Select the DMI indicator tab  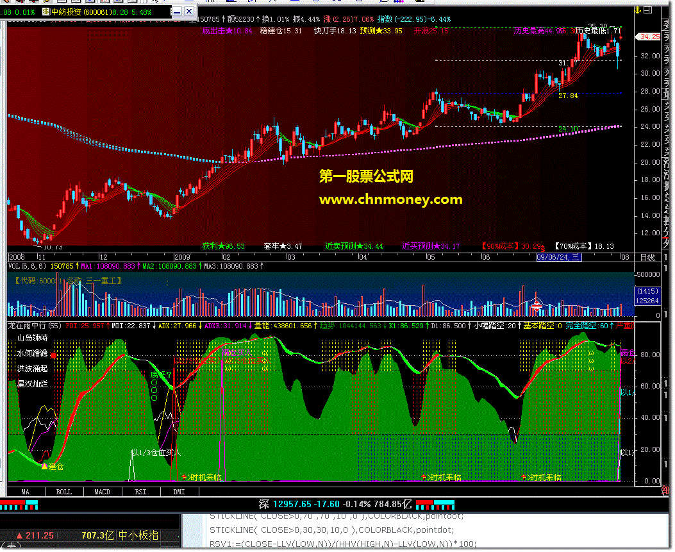click(179, 492)
